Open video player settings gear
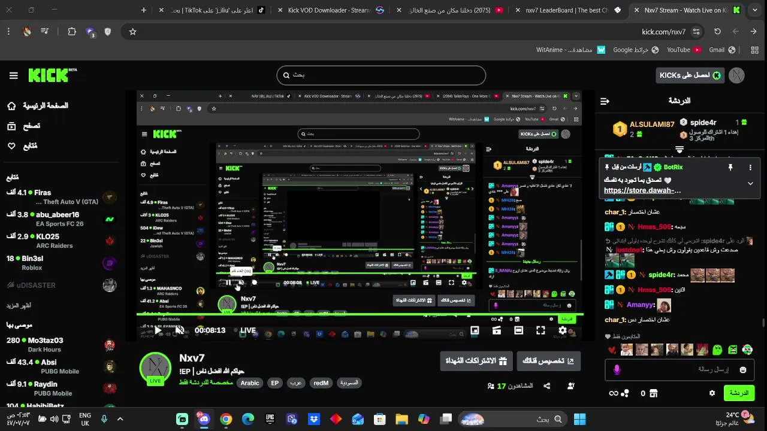Viewport: 767px width, 431px height. coord(563,330)
